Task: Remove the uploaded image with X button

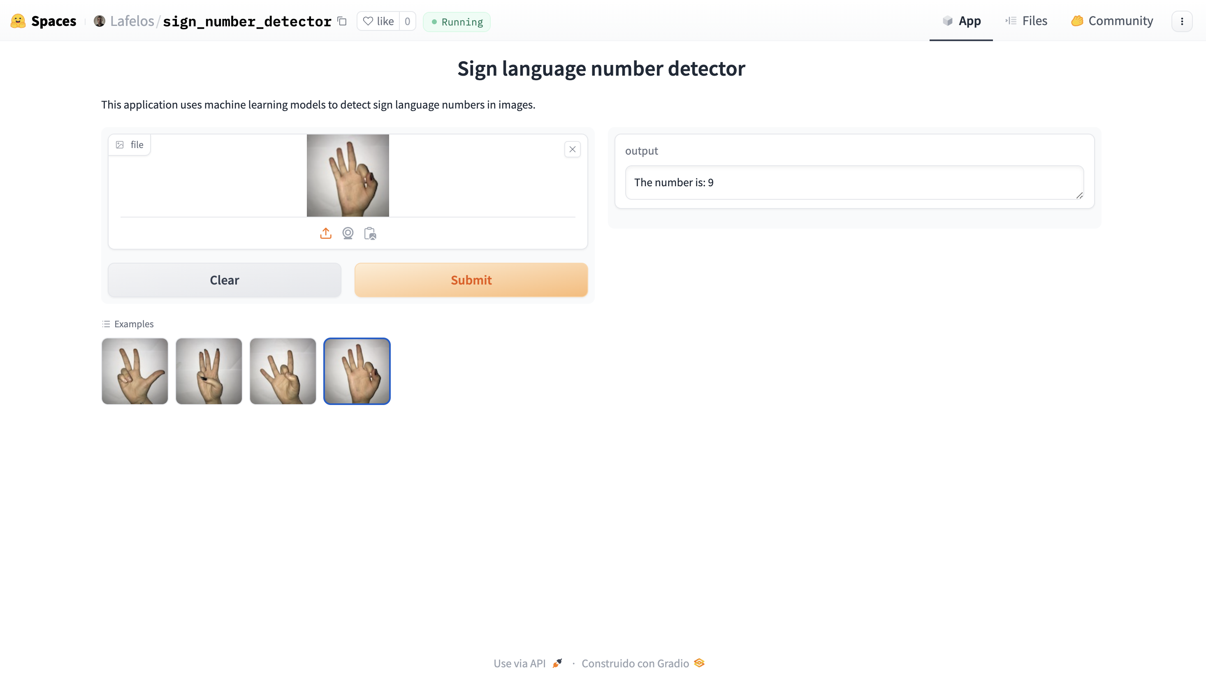Action: tap(572, 149)
